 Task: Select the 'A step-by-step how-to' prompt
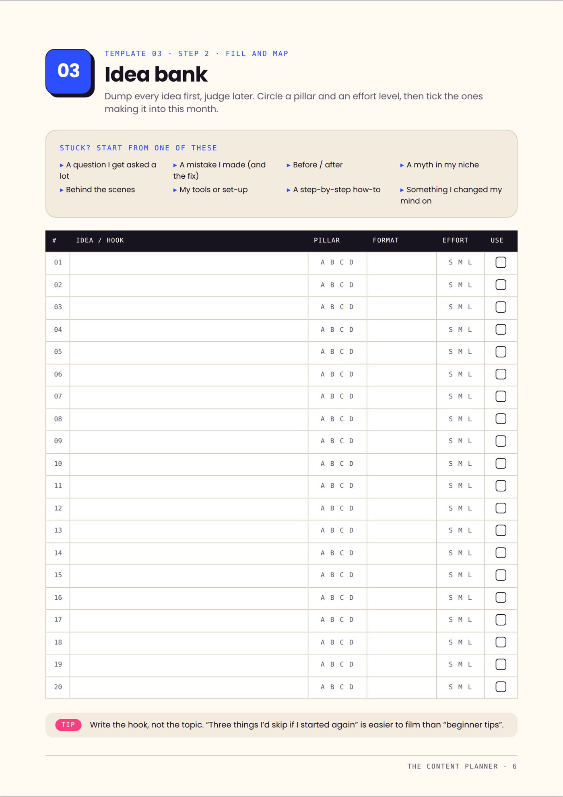(334, 190)
